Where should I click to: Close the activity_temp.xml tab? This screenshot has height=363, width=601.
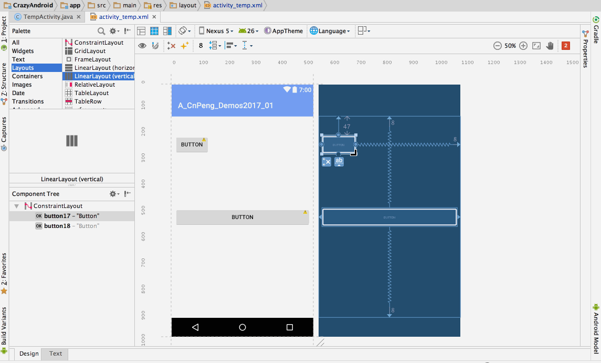(x=154, y=17)
